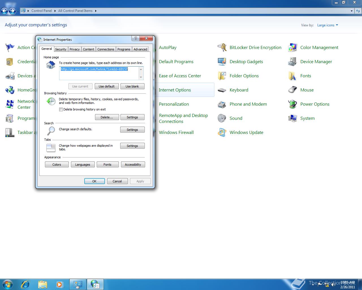Click OK in Internet Properties
Image resolution: width=362 pixels, height=290 pixels.
94,181
